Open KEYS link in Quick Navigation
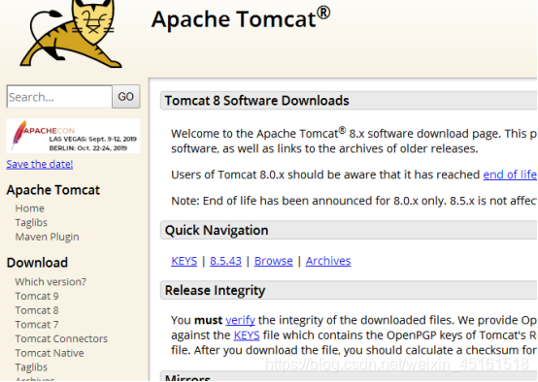This screenshot has height=382, width=538. 185,261
